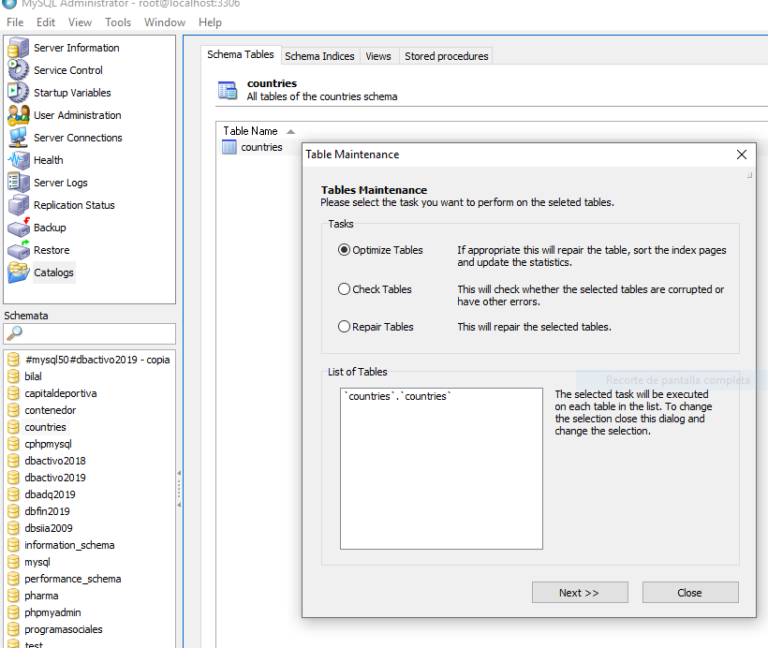768x648 pixels.
Task: Click the Table Name column header
Action: (x=250, y=131)
